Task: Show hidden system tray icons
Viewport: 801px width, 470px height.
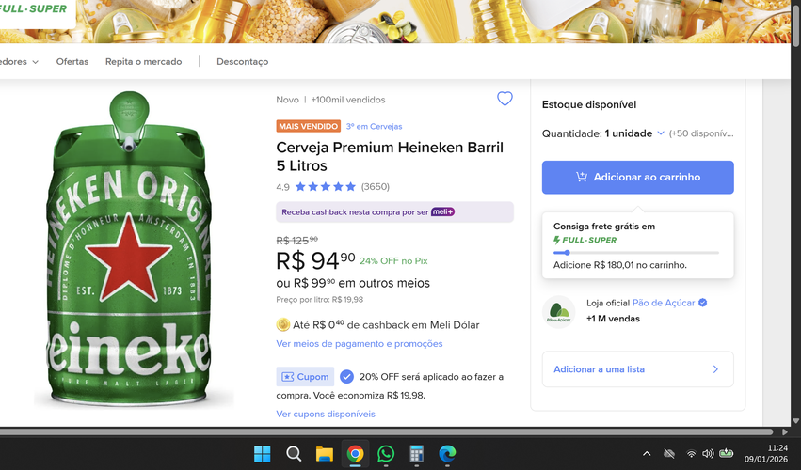Action: coord(647,453)
